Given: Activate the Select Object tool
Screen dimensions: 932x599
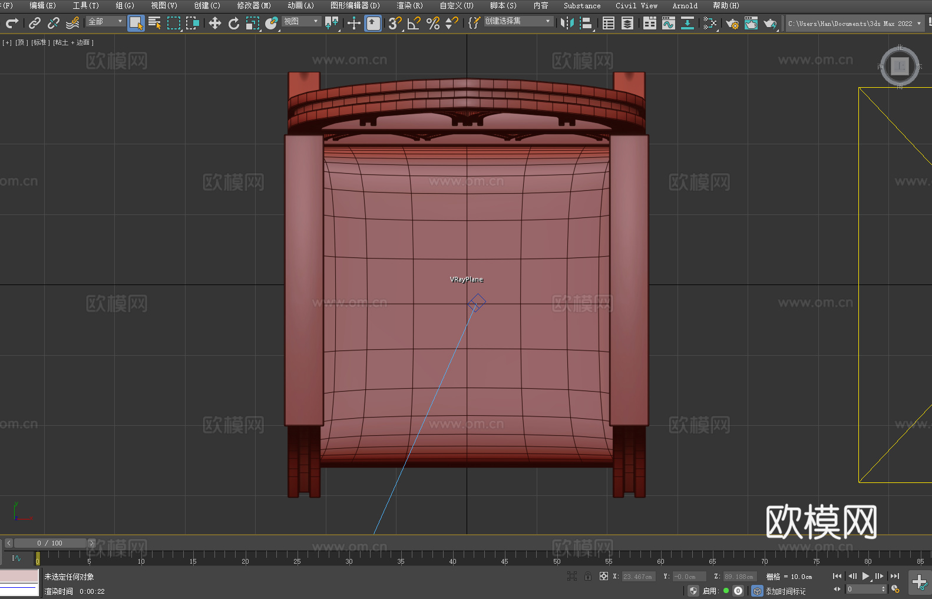Looking at the screenshot, I should click(136, 23).
